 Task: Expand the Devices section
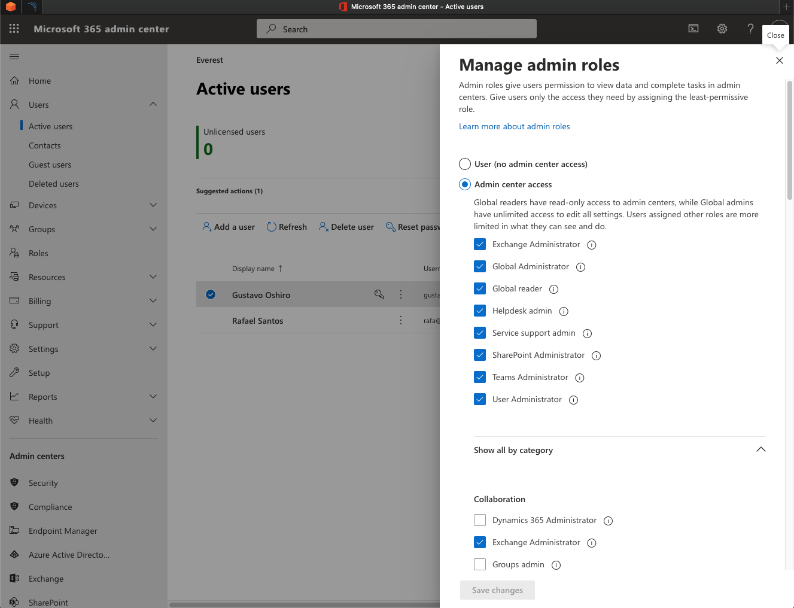153,205
